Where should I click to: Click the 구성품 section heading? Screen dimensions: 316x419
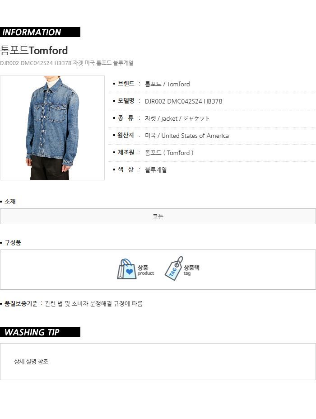pyautogui.click(x=13, y=243)
